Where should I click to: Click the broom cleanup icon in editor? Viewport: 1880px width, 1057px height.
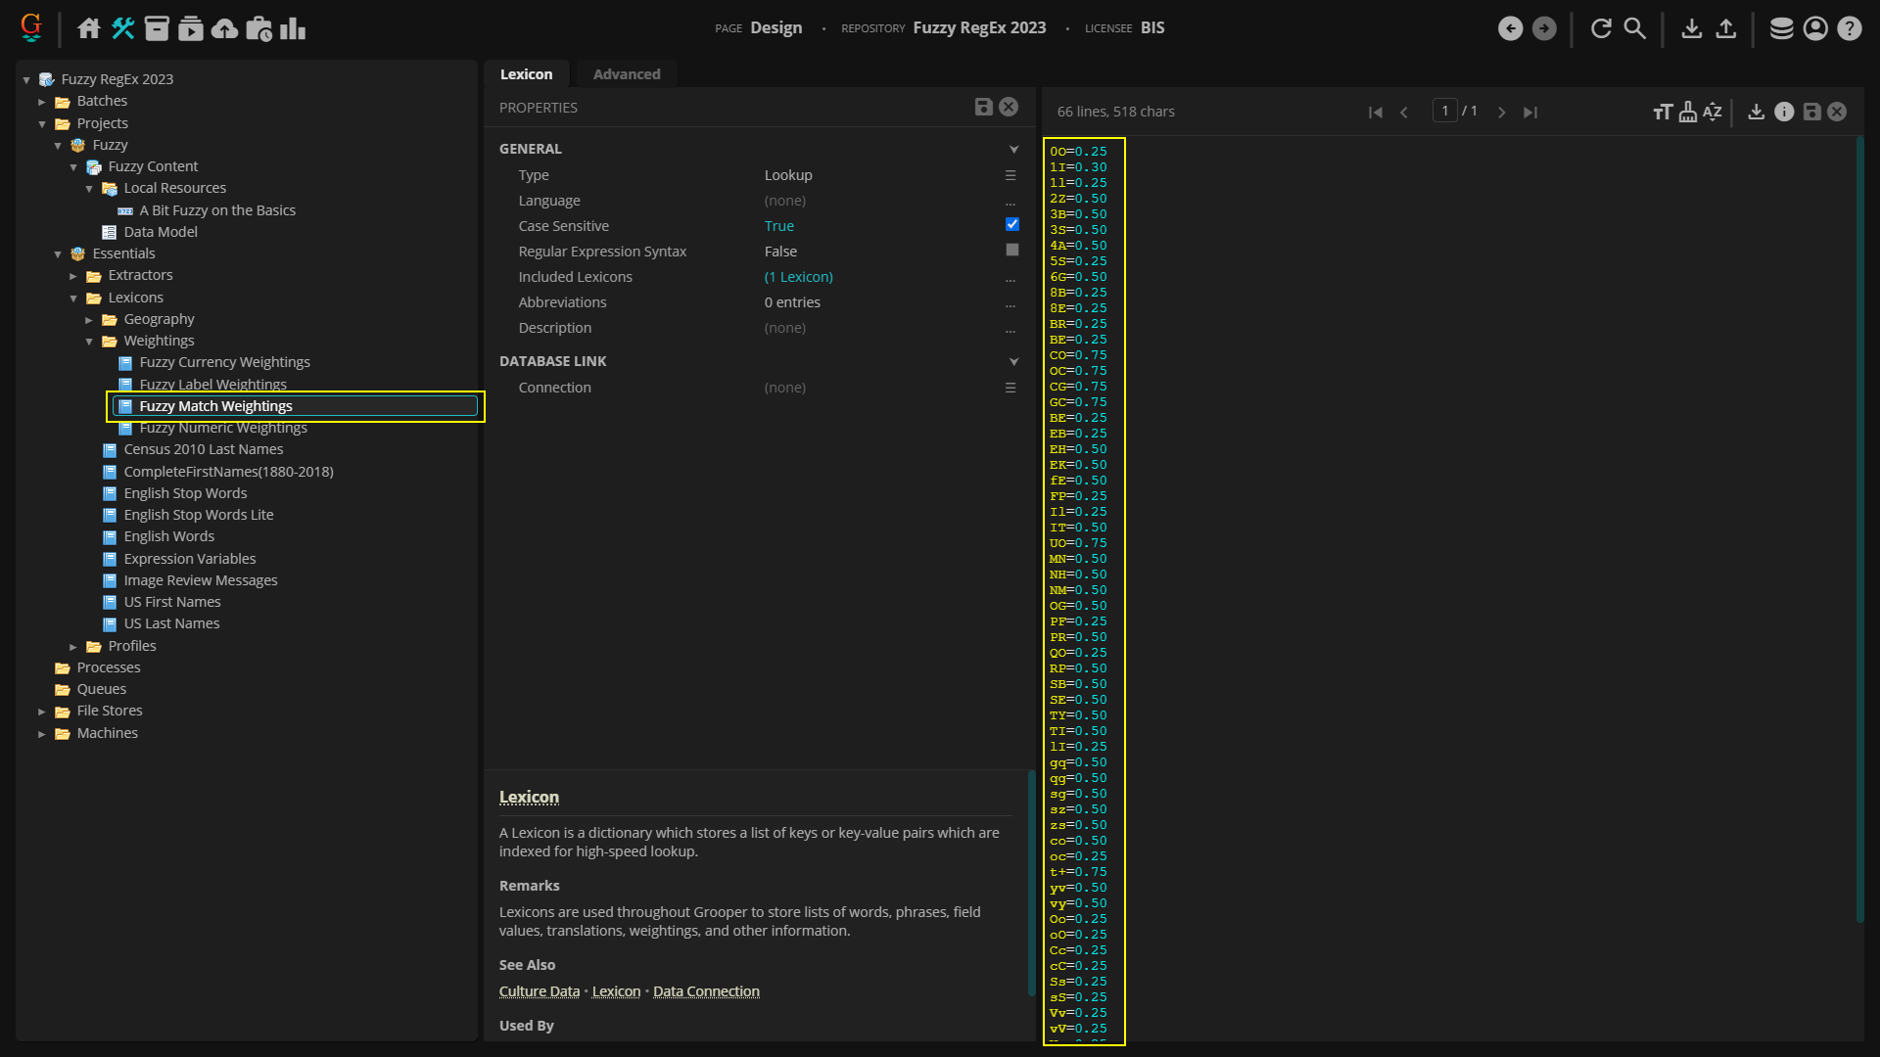[1687, 112]
